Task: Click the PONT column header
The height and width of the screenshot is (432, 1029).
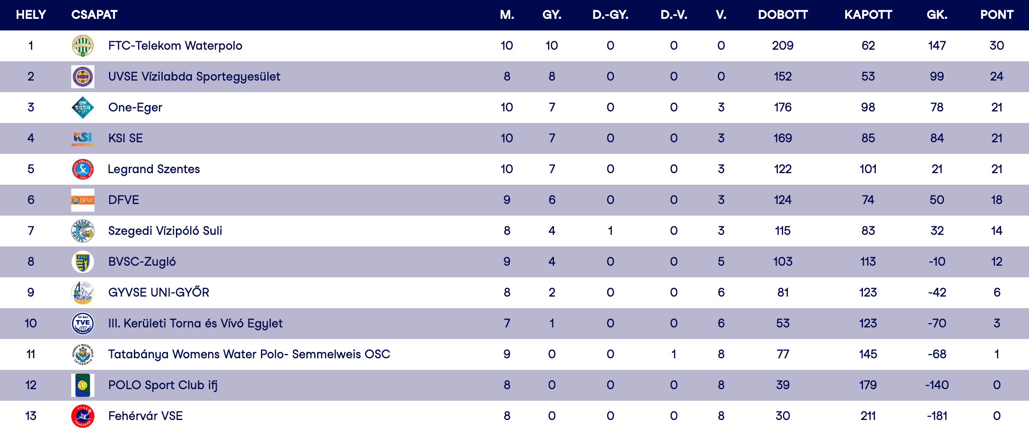Action: coord(996,15)
